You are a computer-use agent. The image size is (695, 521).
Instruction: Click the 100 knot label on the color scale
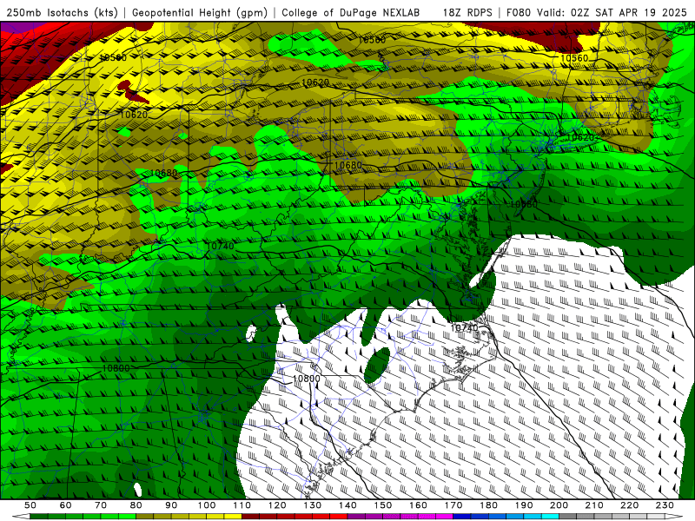point(207,505)
